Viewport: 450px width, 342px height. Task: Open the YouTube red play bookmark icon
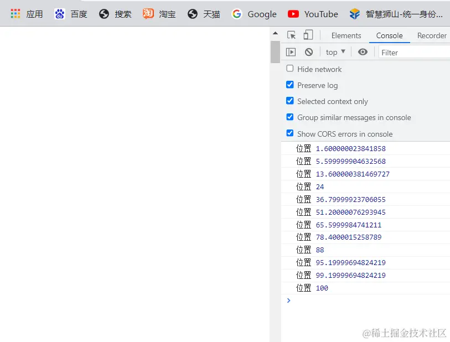click(293, 14)
